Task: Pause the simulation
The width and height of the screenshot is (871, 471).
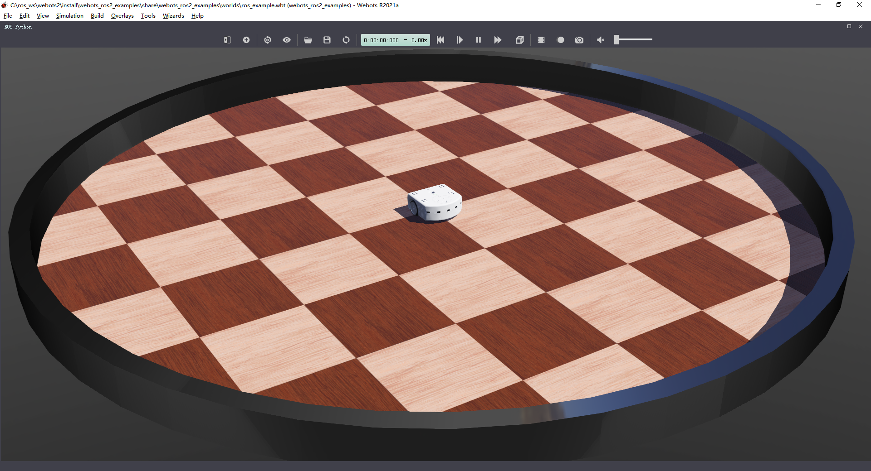Action: pos(479,40)
